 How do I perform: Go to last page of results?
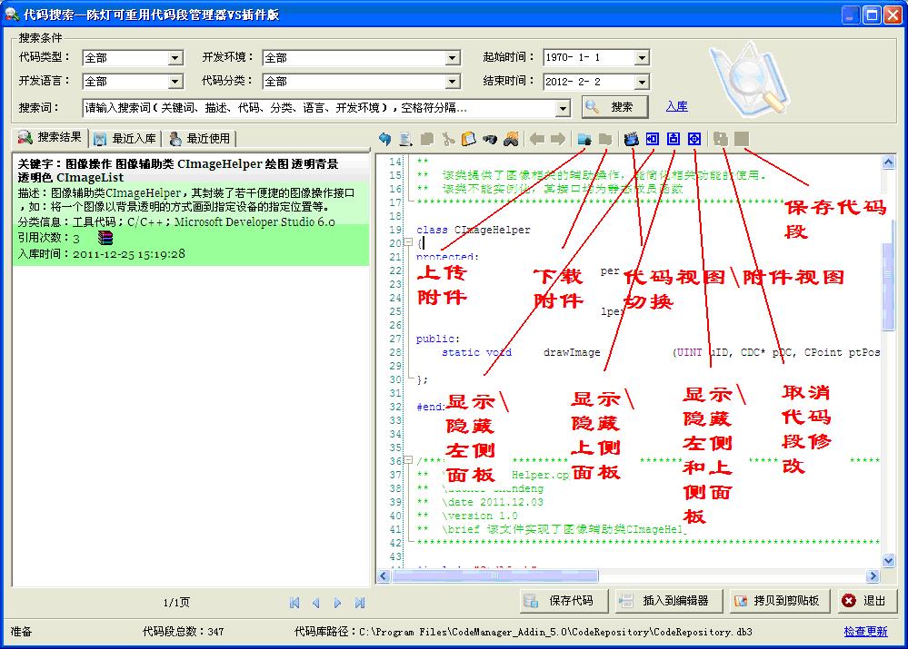(360, 603)
